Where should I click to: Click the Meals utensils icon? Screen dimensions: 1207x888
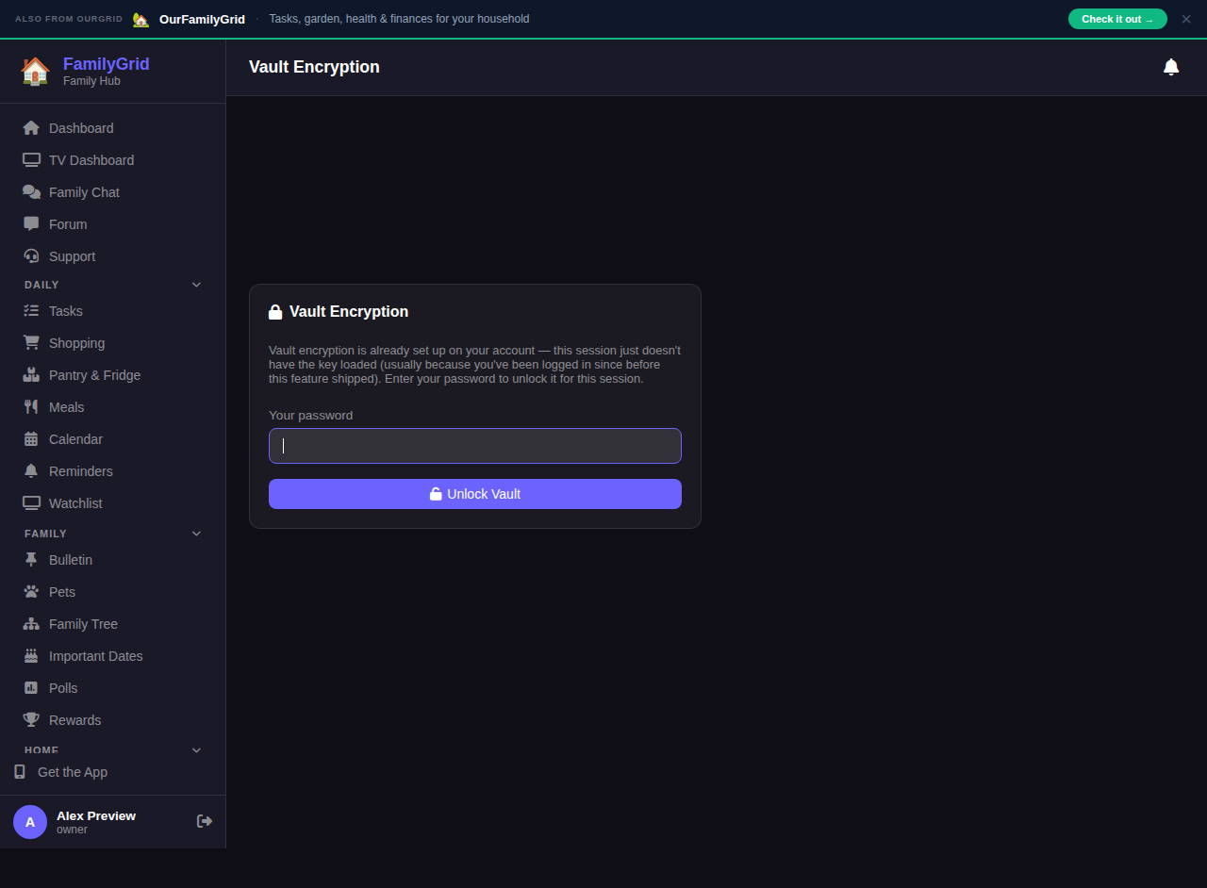(x=31, y=407)
